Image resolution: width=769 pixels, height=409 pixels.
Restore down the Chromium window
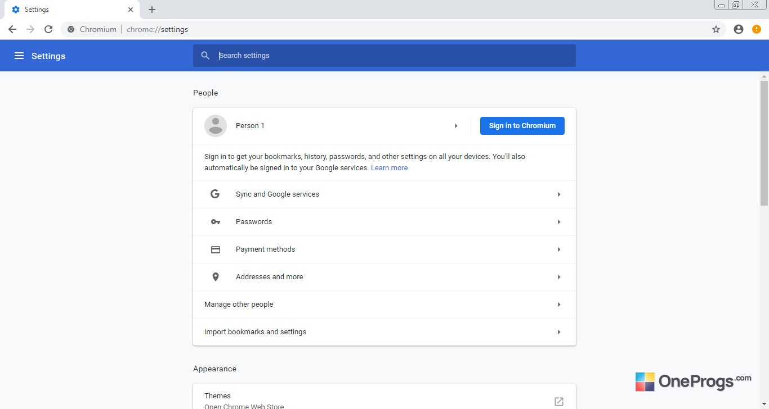735,5
